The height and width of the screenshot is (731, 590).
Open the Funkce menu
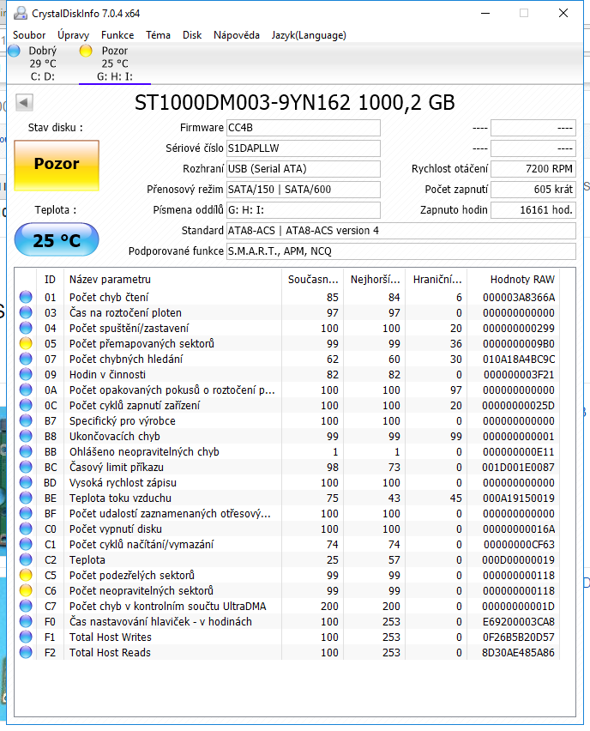pyautogui.click(x=117, y=35)
